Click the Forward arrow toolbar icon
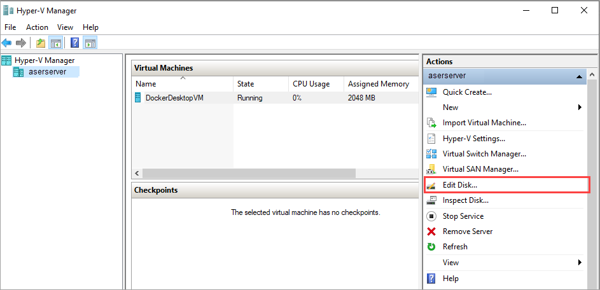 click(x=21, y=43)
